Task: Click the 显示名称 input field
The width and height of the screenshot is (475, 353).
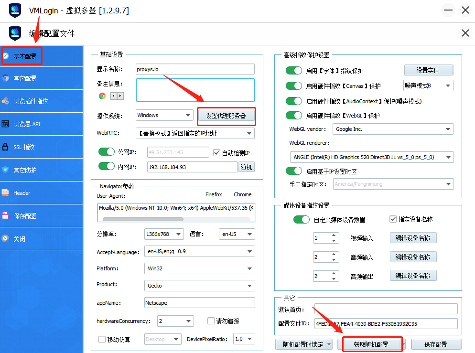Action: [194, 69]
